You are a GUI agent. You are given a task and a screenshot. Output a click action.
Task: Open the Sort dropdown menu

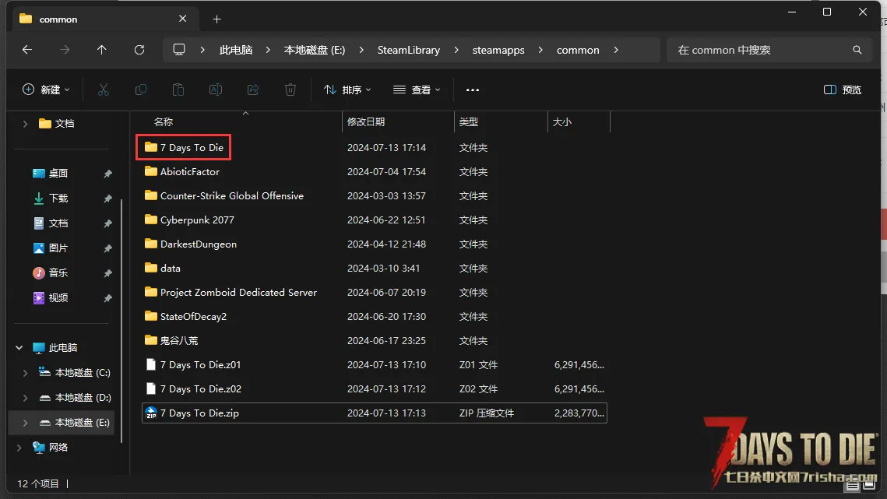pos(347,90)
